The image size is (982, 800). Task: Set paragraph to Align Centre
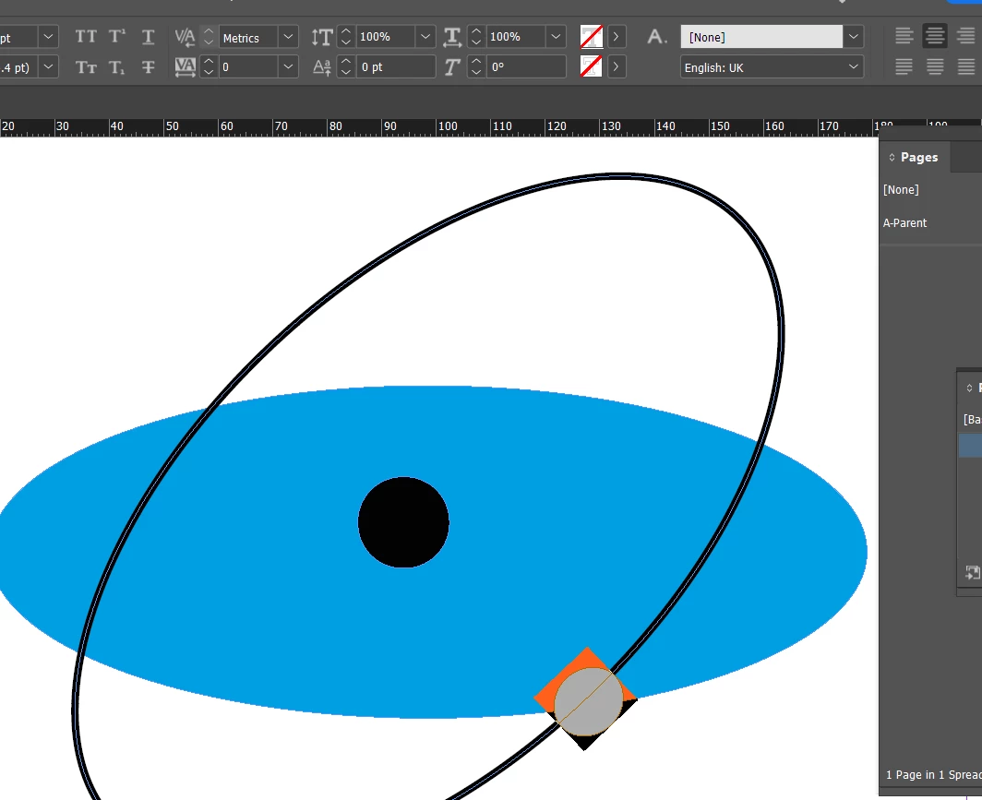935,36
